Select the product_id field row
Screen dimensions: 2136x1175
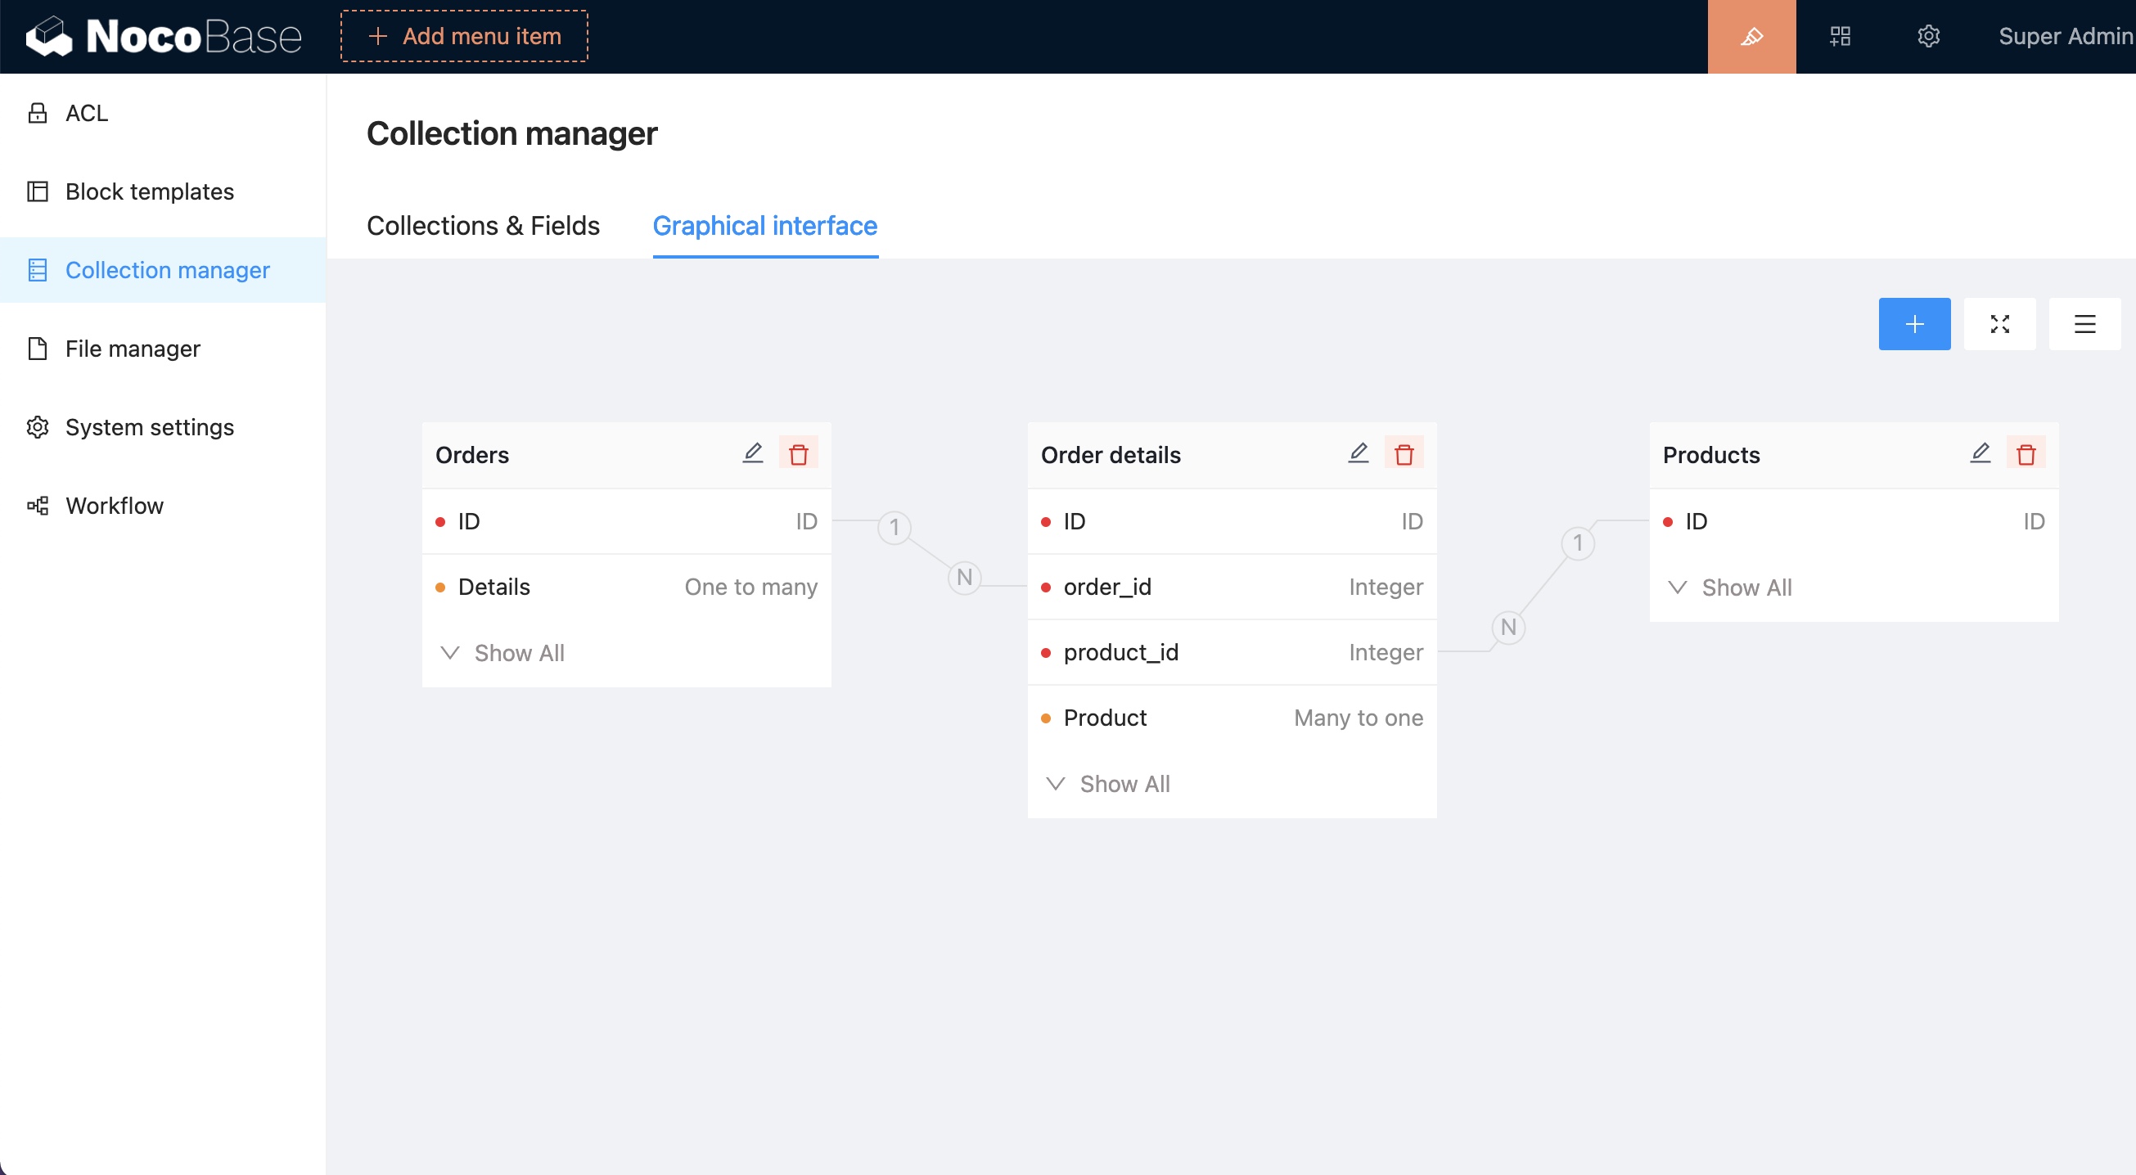(x=1232, y=653)
